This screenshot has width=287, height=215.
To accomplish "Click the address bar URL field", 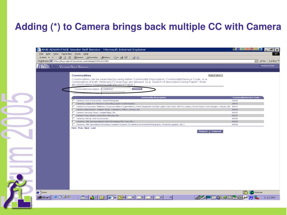I will pos(153,61).
